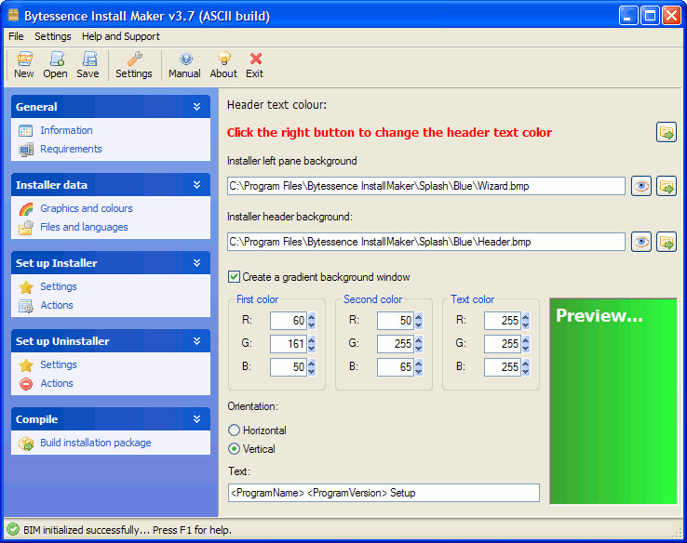The width and height of the screenshot is (687, 543).
Task: Click the Files and languages folder icon
Action: click(26, 228)
